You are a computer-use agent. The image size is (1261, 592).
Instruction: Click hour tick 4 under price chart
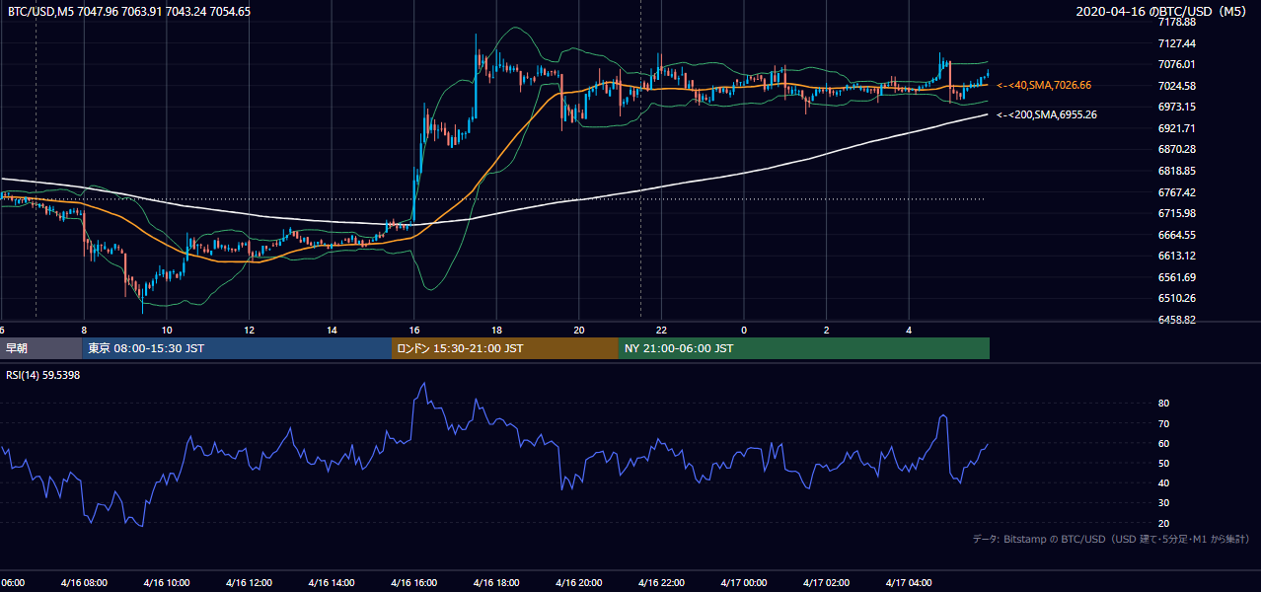(x=909, y=330)
